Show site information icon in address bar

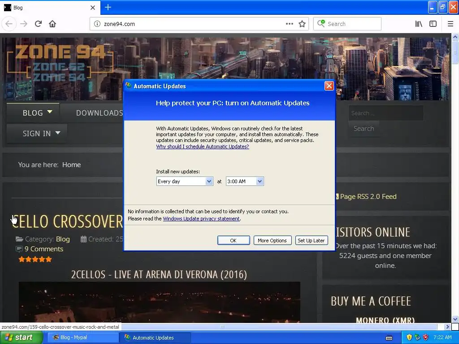tap(97, 24)
